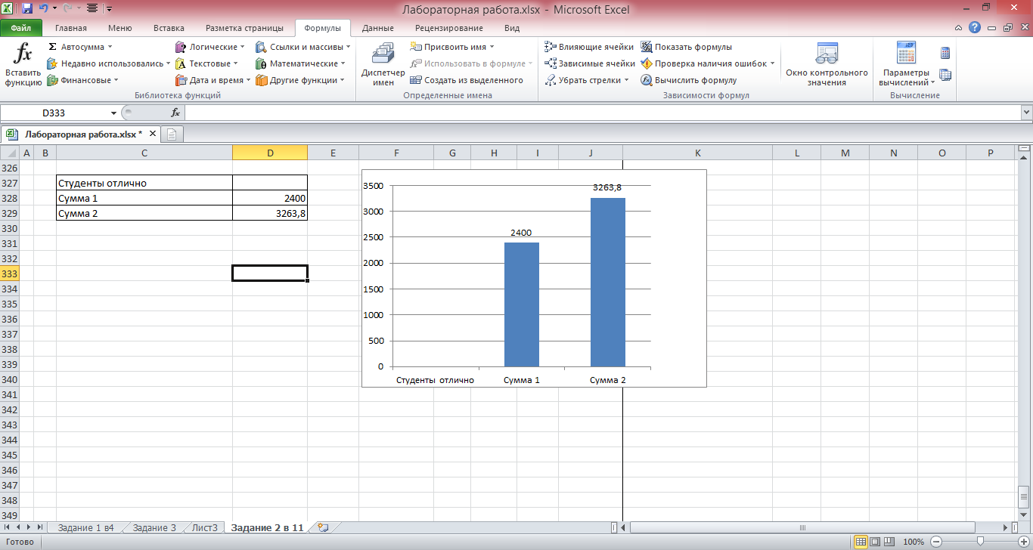Click the Insert Function fx button in ribbon

tap(23, 64)
